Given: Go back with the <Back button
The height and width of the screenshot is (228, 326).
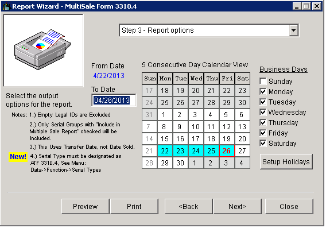Looking at the screenshot, I should [x=189, y=206].
